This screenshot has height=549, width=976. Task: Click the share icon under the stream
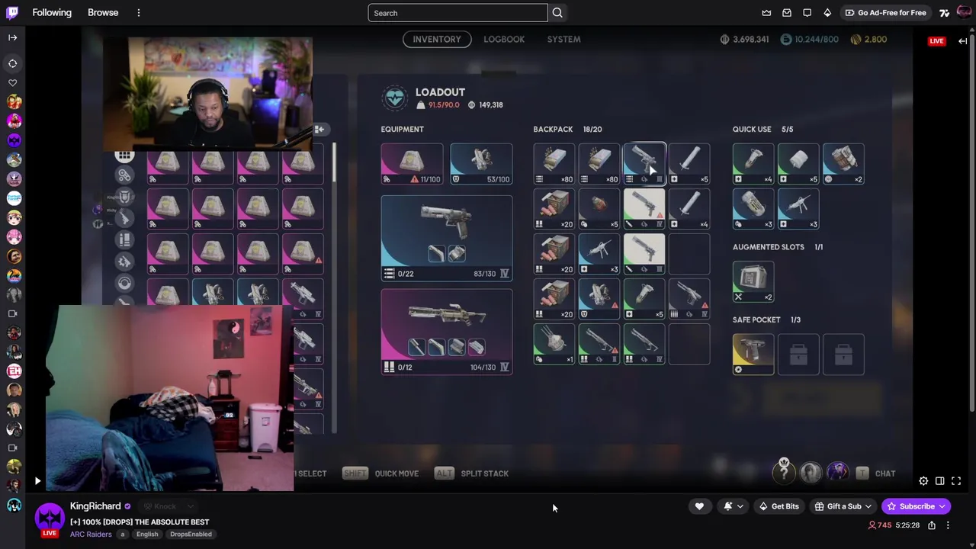click(x=932, y=525)
